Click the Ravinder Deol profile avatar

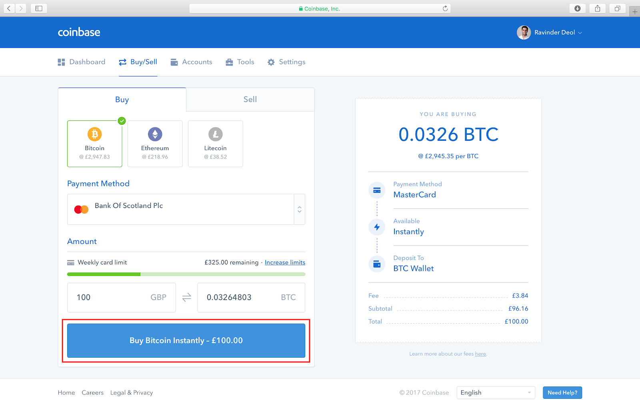pyautogui.click(x=524, y=32)
